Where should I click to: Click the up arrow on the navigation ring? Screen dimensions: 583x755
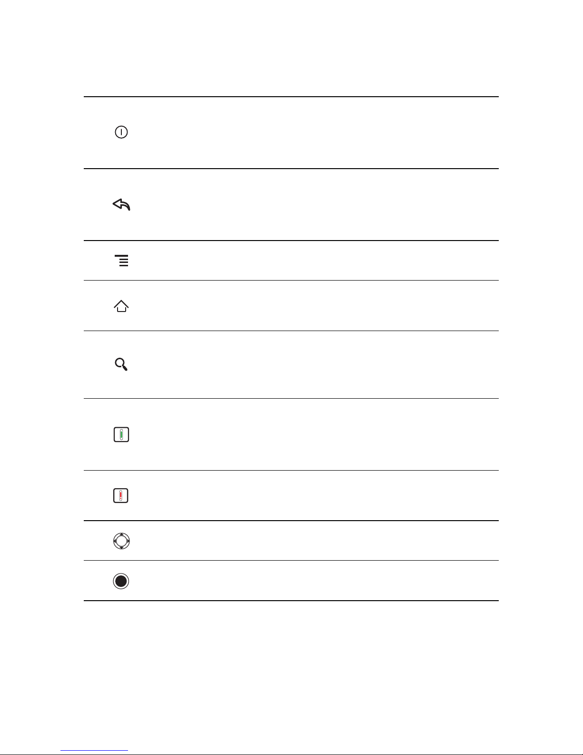click(121, 534)
